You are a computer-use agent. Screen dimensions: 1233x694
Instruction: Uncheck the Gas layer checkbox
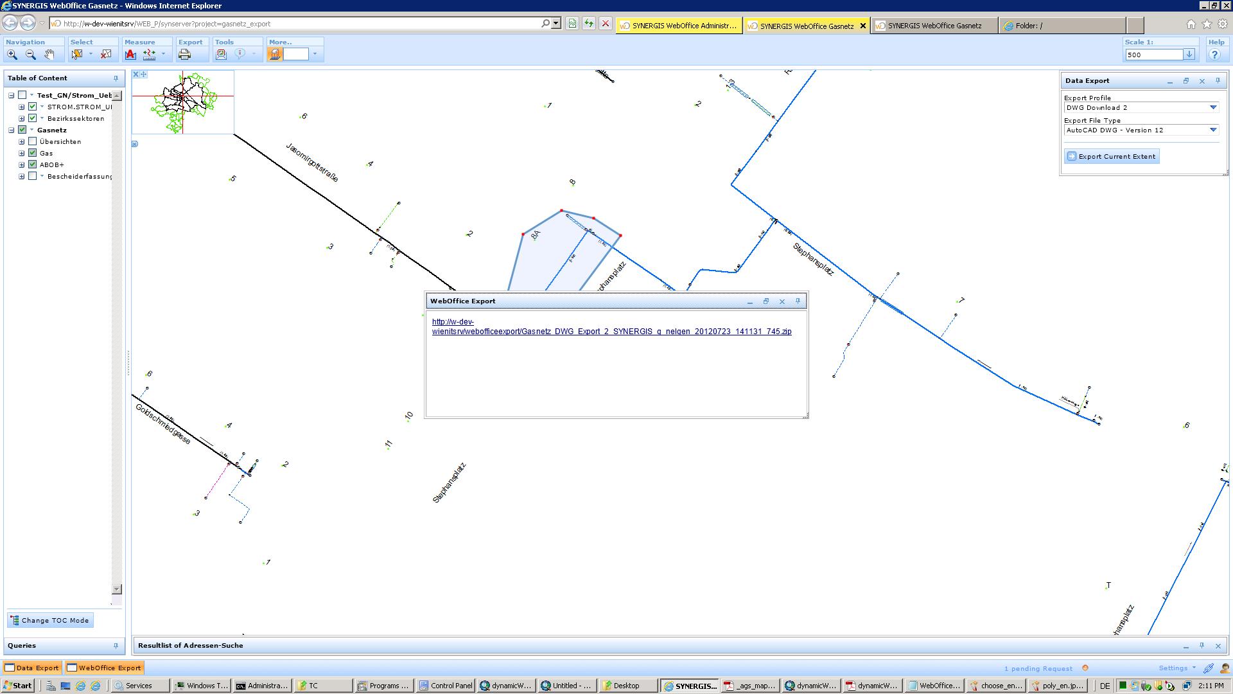33,153
